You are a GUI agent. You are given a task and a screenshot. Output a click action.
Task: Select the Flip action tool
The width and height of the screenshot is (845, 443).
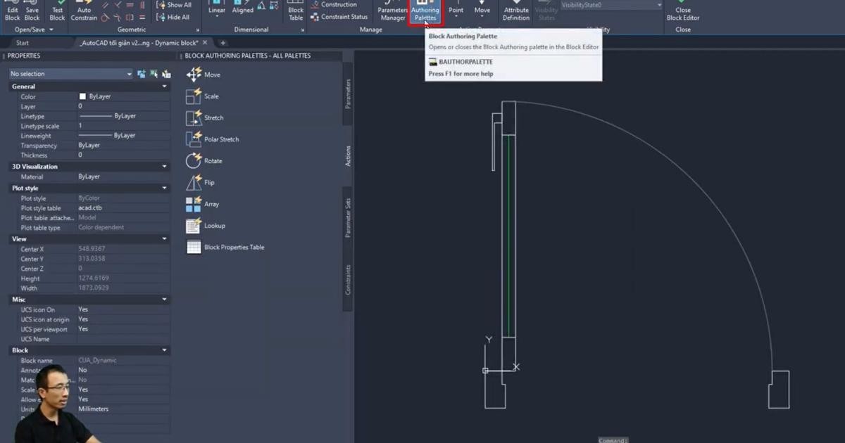click(208, 182)
